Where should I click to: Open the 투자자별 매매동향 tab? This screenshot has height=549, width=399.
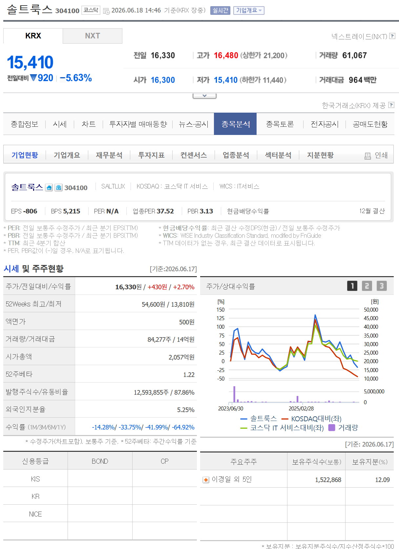[x=138, y=124]
